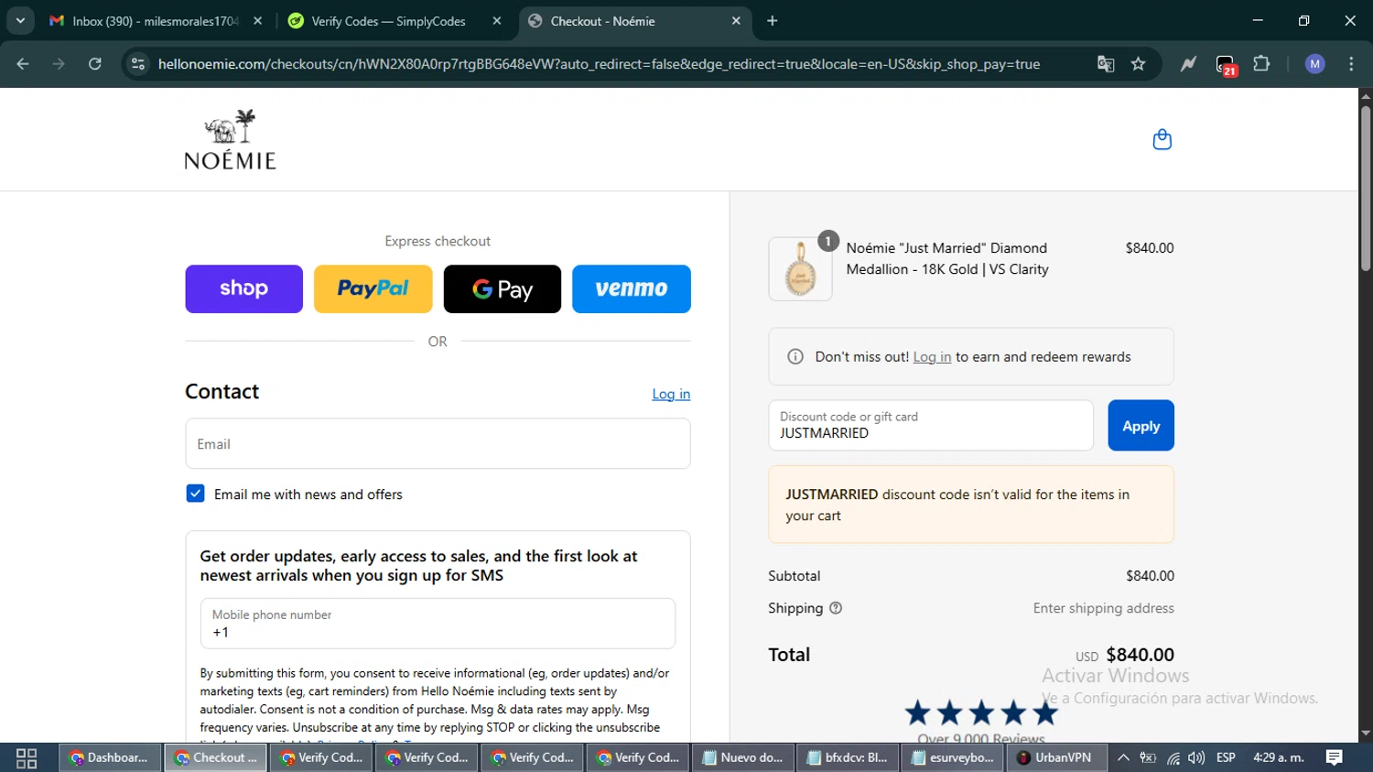Toggle Email me with news and offers
Screen dimensions: 1373x772
[195, 494]
